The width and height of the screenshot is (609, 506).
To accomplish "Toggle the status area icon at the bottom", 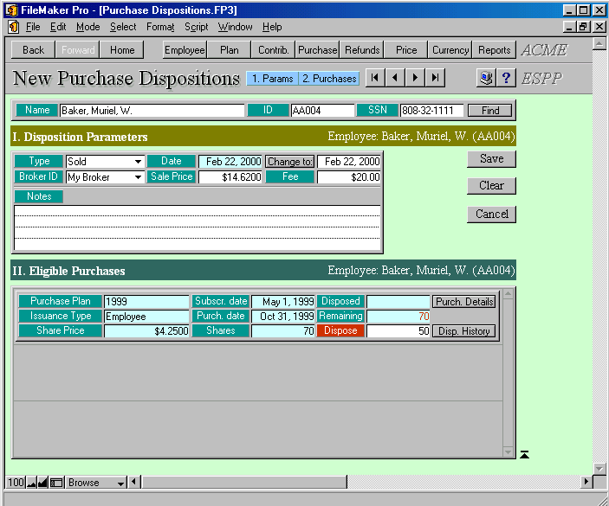I will pyautogui.click(x=56, y=483).
